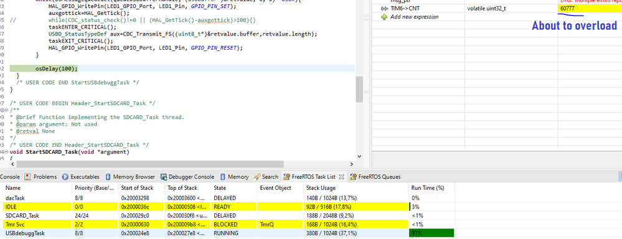Select the dacTask row
622x239 pixels.
click(x=228, y=197)
